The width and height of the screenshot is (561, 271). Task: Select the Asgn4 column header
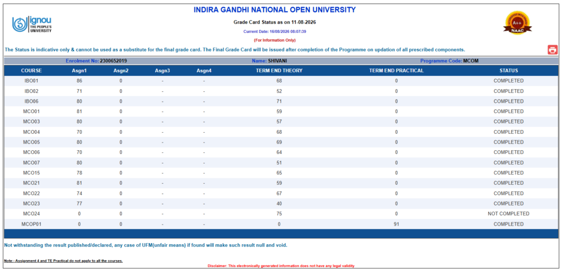point(204,70)
